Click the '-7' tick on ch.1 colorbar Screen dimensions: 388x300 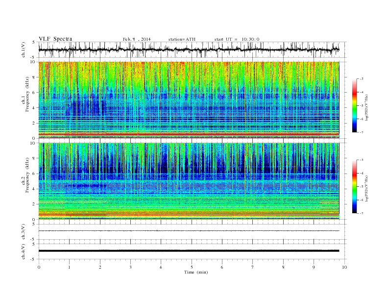tap(362, 132)
